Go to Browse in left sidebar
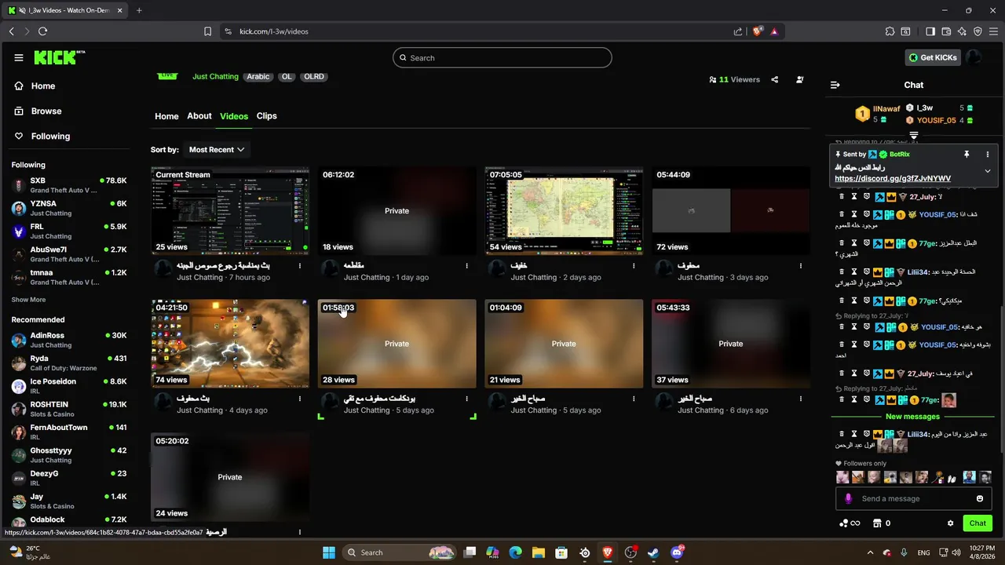 click(x=46, y=111)
